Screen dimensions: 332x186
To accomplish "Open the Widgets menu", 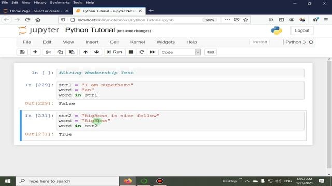I will [x=165, y=42].
